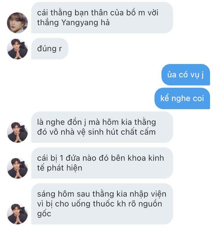Open the light-haired avatar beside the Yangyang message
The height and width of the screenshot is (227, 217).
(x=17, y=23)
